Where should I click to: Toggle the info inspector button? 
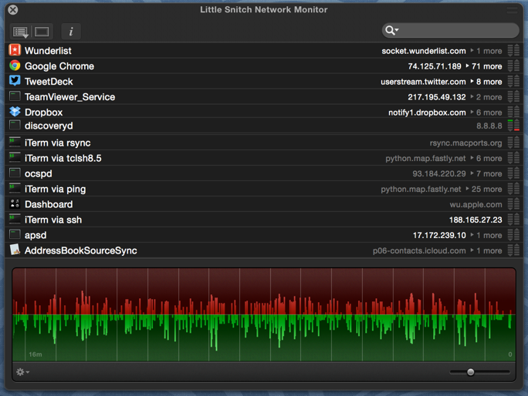(x=71, y=32)
